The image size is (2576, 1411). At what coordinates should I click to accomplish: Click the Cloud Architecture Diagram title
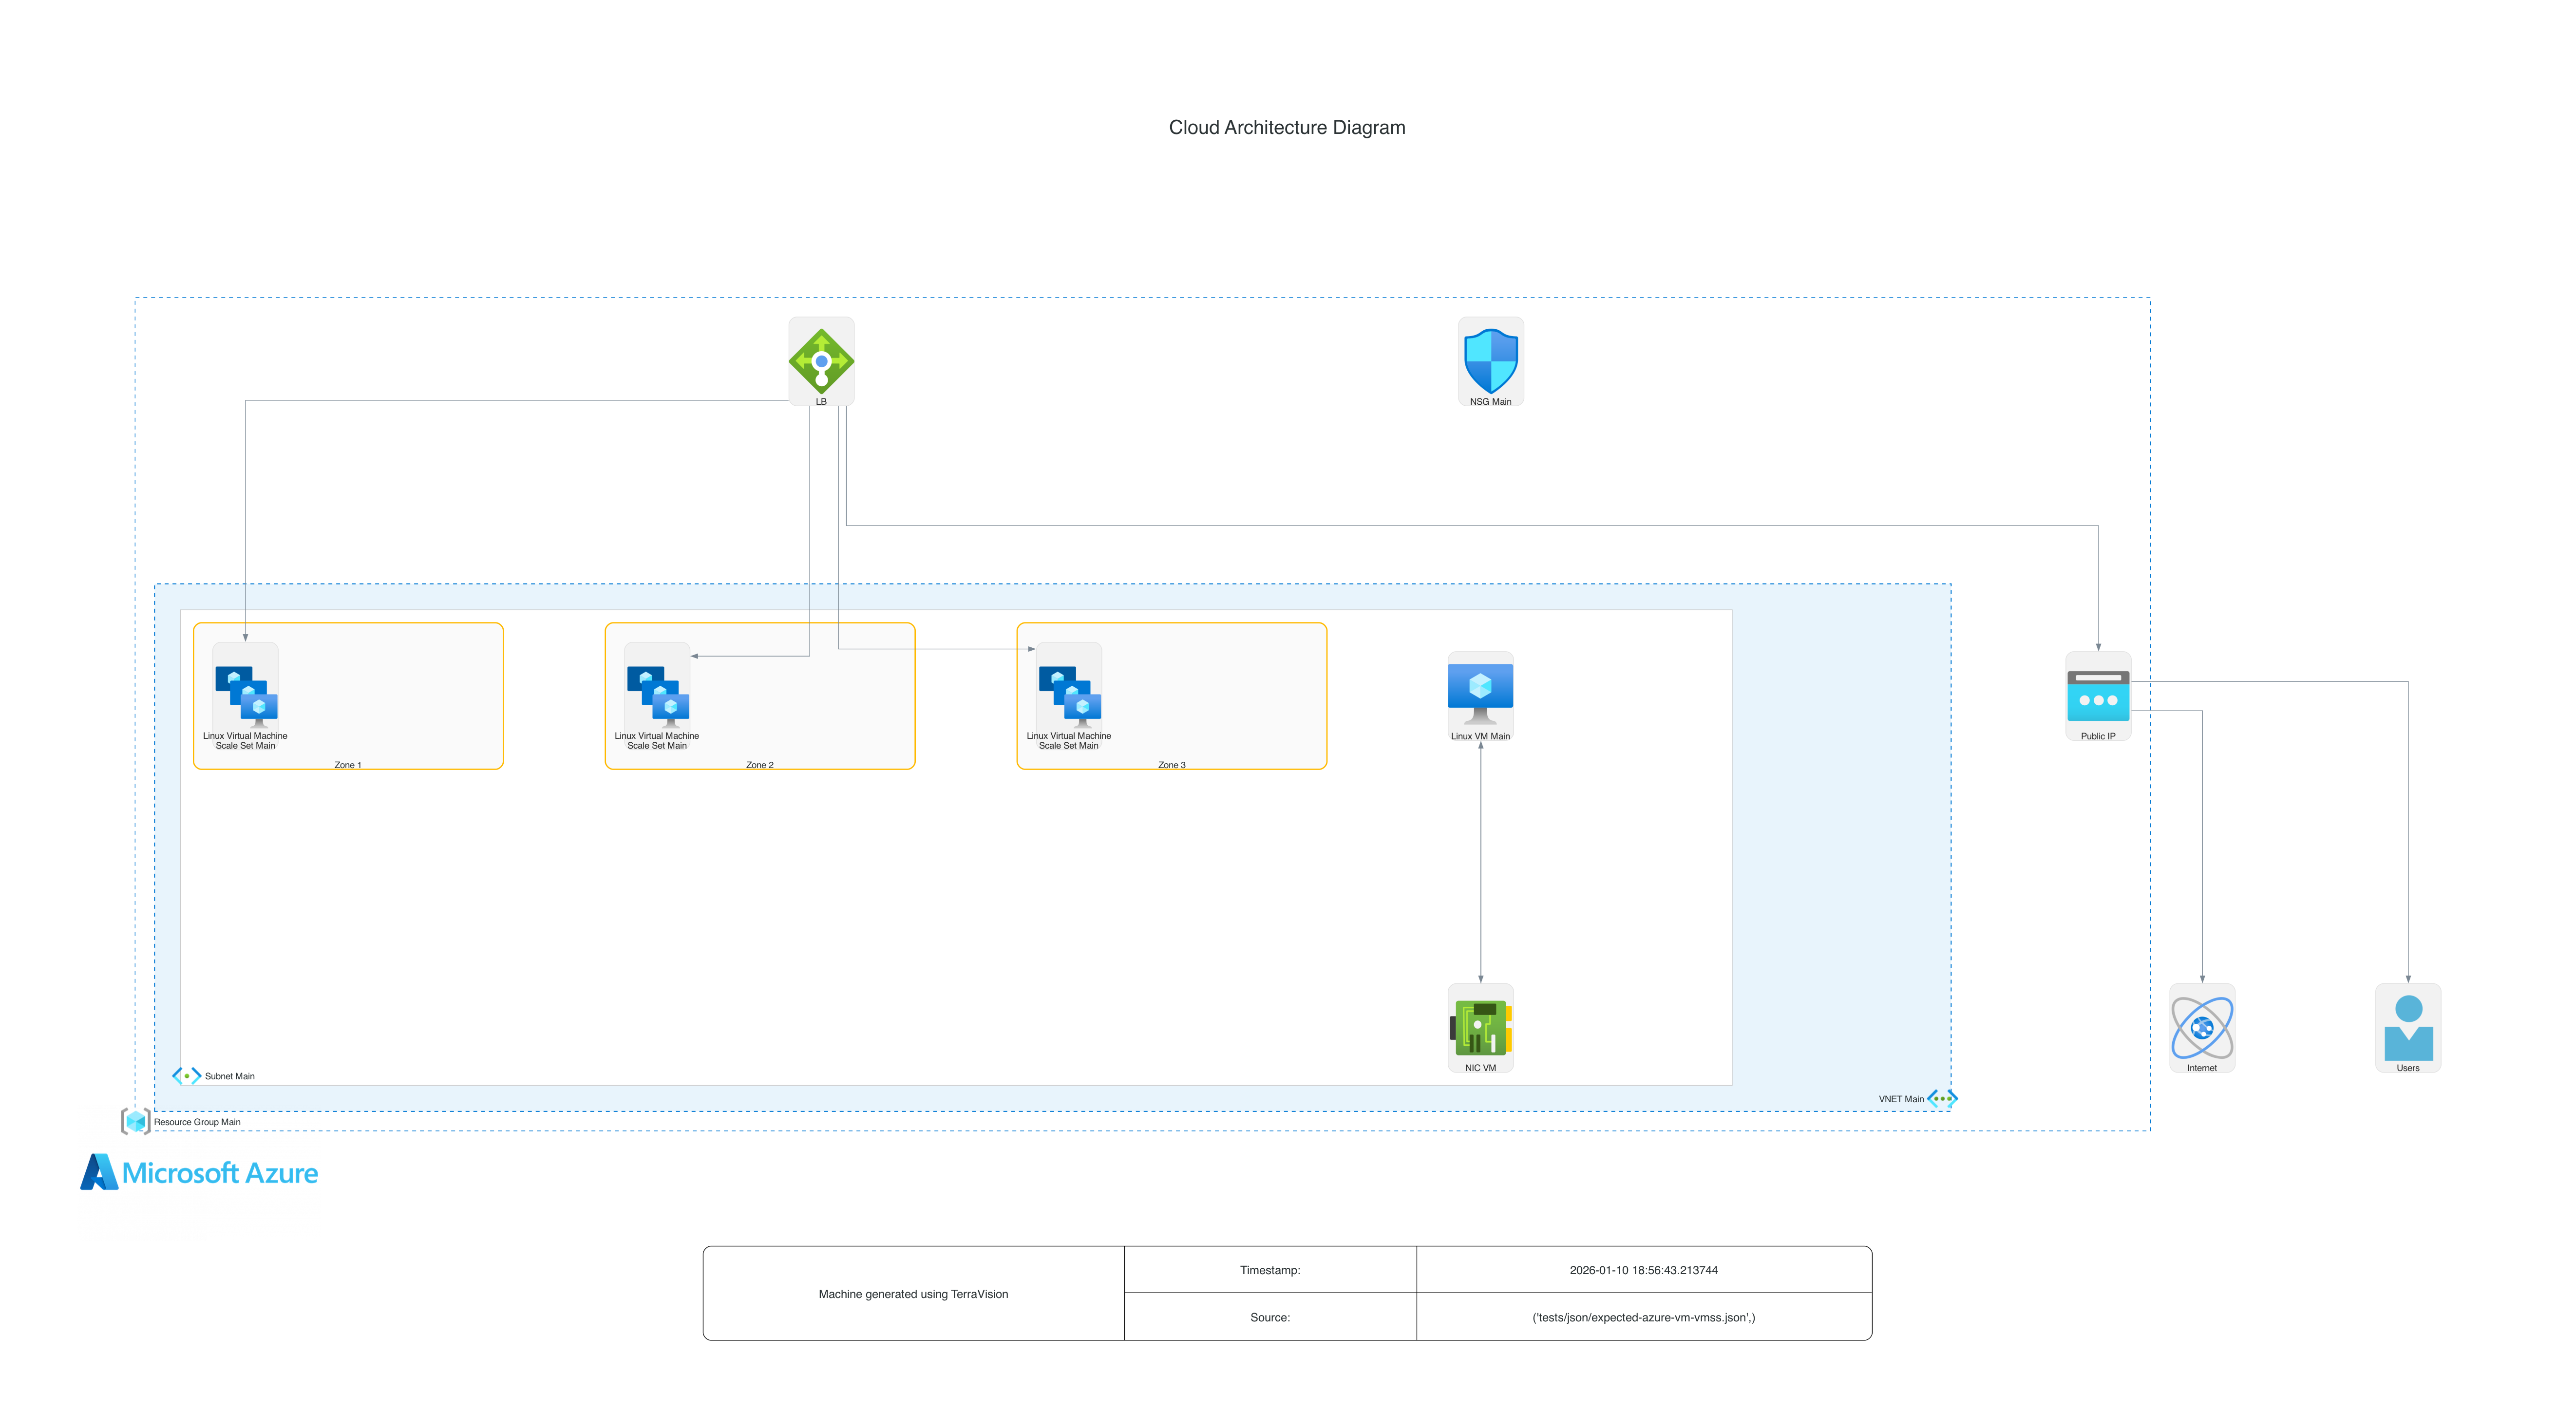1287,127
